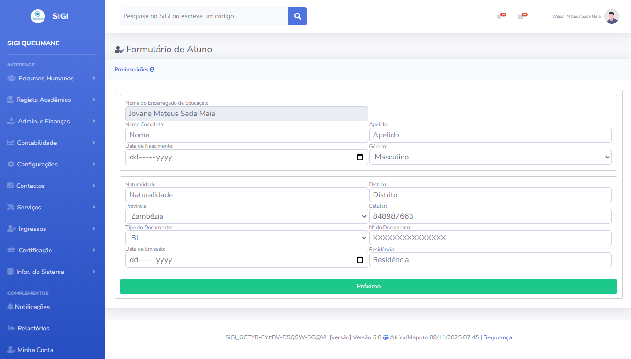631x359 pixels.
Task: Open the messages envelope icon
Action: tap(521, 17)
